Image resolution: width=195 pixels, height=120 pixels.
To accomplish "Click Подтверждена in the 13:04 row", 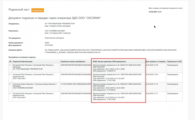I will [x=173, y=74].
